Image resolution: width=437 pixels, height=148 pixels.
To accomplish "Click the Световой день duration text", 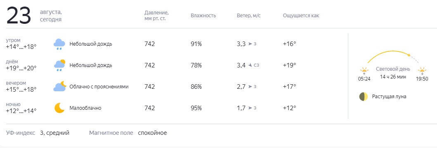I will [x=393, y=76].
